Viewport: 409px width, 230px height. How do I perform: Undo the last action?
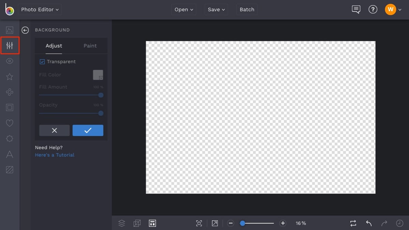[x=368, y=223]
